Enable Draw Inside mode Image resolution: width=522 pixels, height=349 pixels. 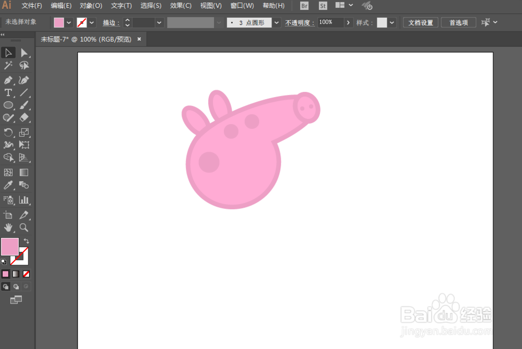point(26,286)
